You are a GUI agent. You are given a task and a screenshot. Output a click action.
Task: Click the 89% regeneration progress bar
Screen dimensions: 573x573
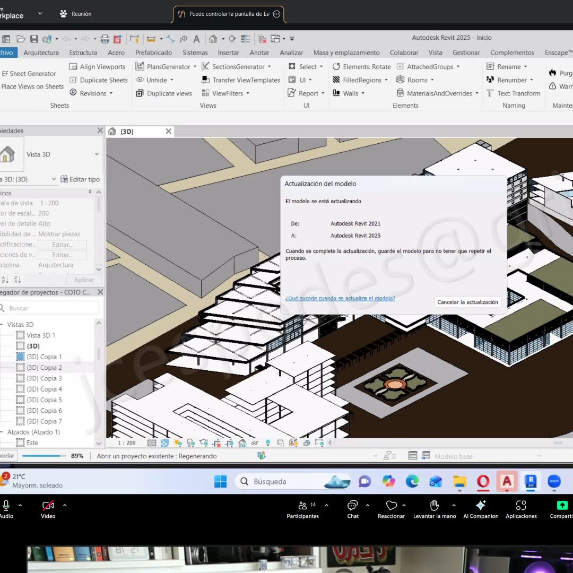point(44,456)
